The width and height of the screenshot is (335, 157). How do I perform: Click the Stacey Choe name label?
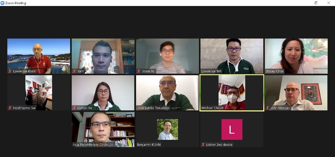pos(275,71)
